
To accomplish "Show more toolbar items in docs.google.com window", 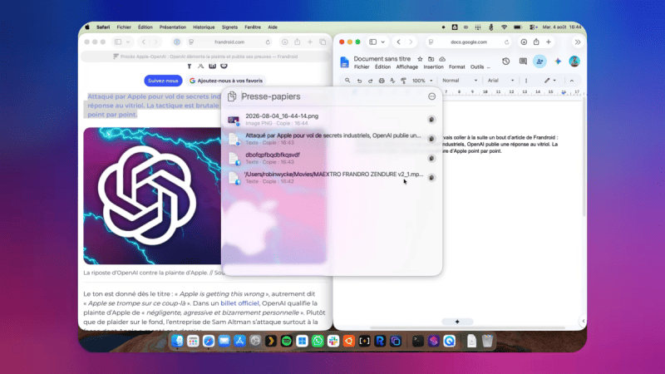I will (x=578, y=42).
